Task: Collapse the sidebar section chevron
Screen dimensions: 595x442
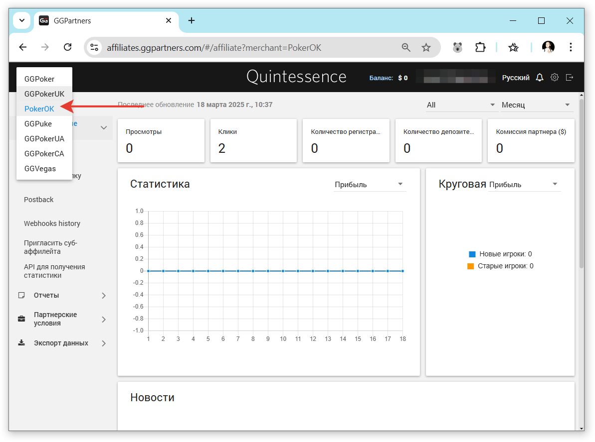Action: (x=104, y=127)
